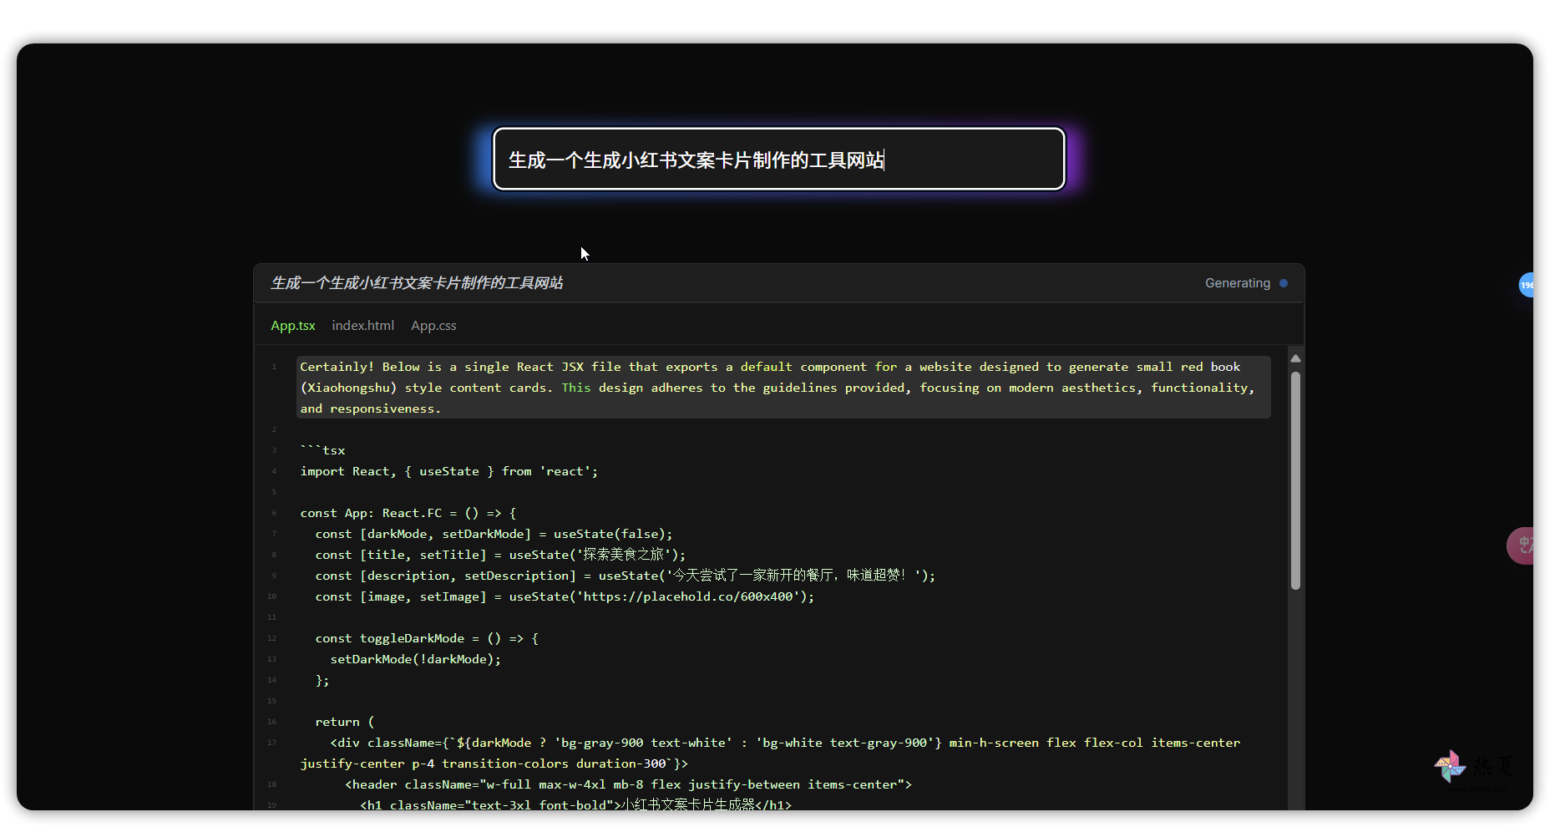Click the italic prompt title in panel header
Image resolution: width=1550 pixels, height=827 pixels.
click(x=416, y=283)
